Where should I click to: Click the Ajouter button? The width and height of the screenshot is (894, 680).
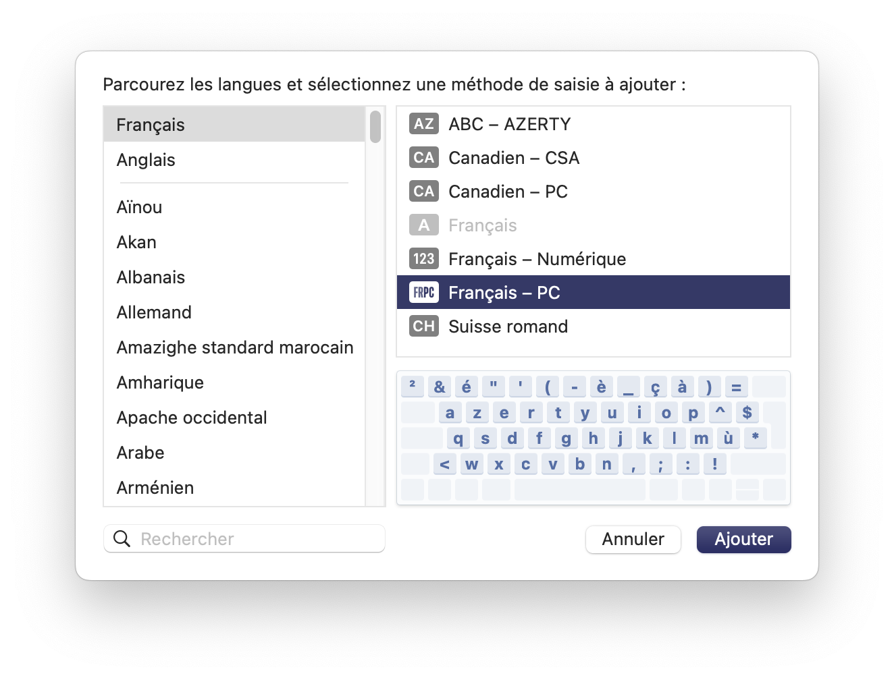[x=743, y=539]
